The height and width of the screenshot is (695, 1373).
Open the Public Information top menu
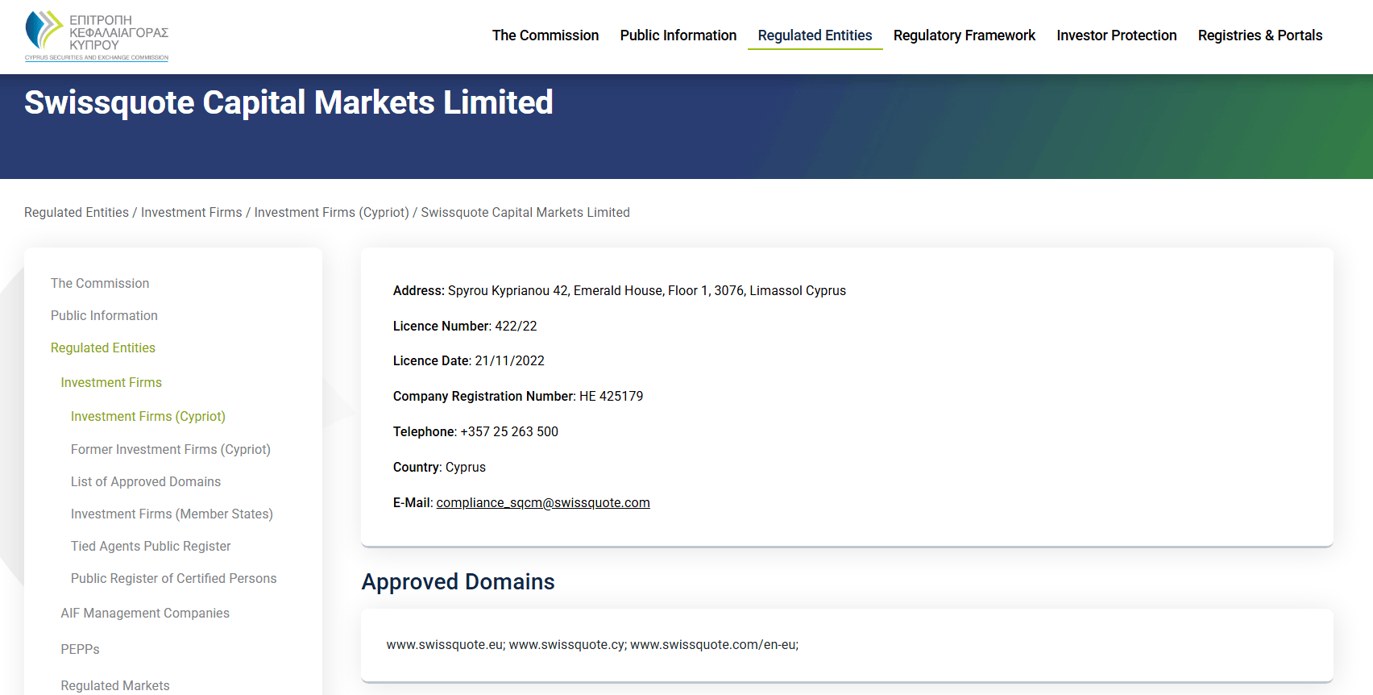point(678,35)
